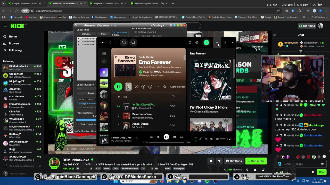
Task: Skip to previous track in player bar
Action: coord(158,137)
